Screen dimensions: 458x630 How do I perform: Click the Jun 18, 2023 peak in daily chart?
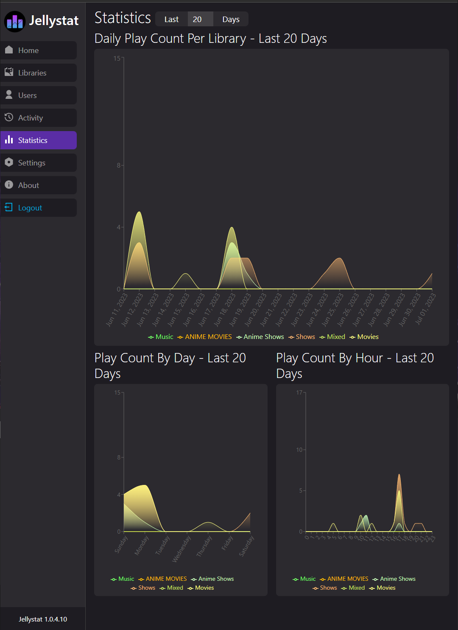(x=232, y=227)
